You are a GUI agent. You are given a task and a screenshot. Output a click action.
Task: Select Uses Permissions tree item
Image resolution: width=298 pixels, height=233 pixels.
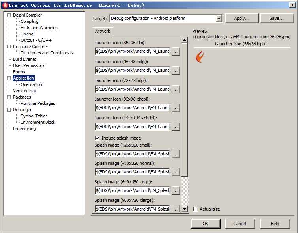point(29,65)
